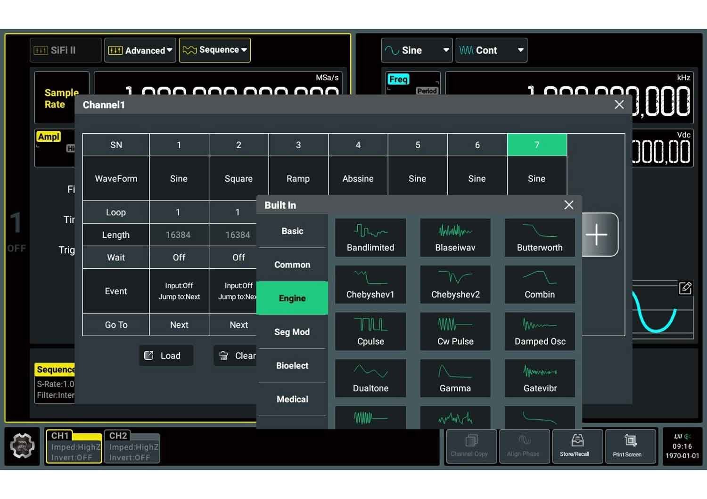Open the settings gear icon
707x499 pixels.
pyautogui.click(x=22, y=446)
